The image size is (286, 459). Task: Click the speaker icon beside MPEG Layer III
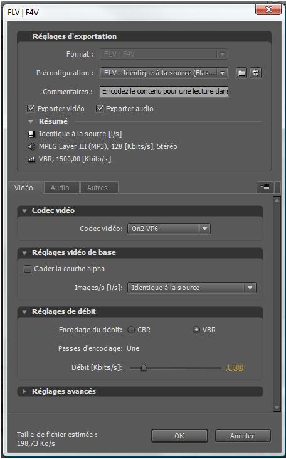click(31, 147)
